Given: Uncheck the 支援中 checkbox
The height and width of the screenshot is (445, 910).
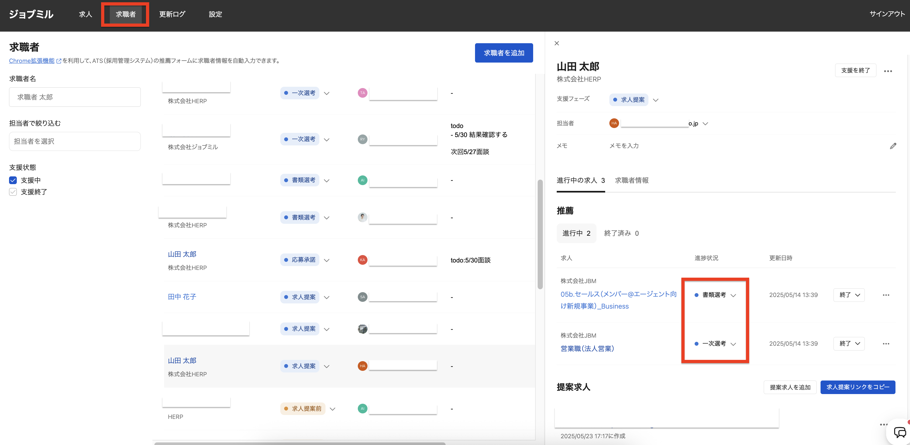Looking at the screenshot, I should (13, 180).
